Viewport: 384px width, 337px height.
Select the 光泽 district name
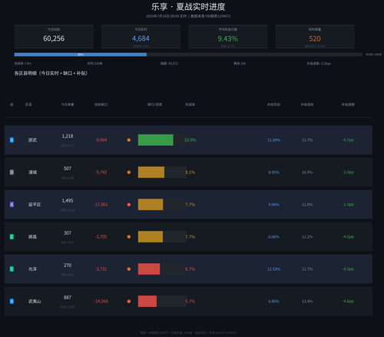click(x=32, y=269)
